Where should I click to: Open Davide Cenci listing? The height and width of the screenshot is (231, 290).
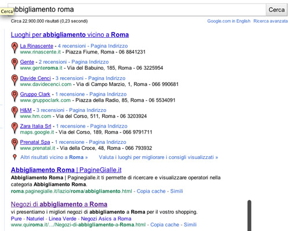pos(35,78)
